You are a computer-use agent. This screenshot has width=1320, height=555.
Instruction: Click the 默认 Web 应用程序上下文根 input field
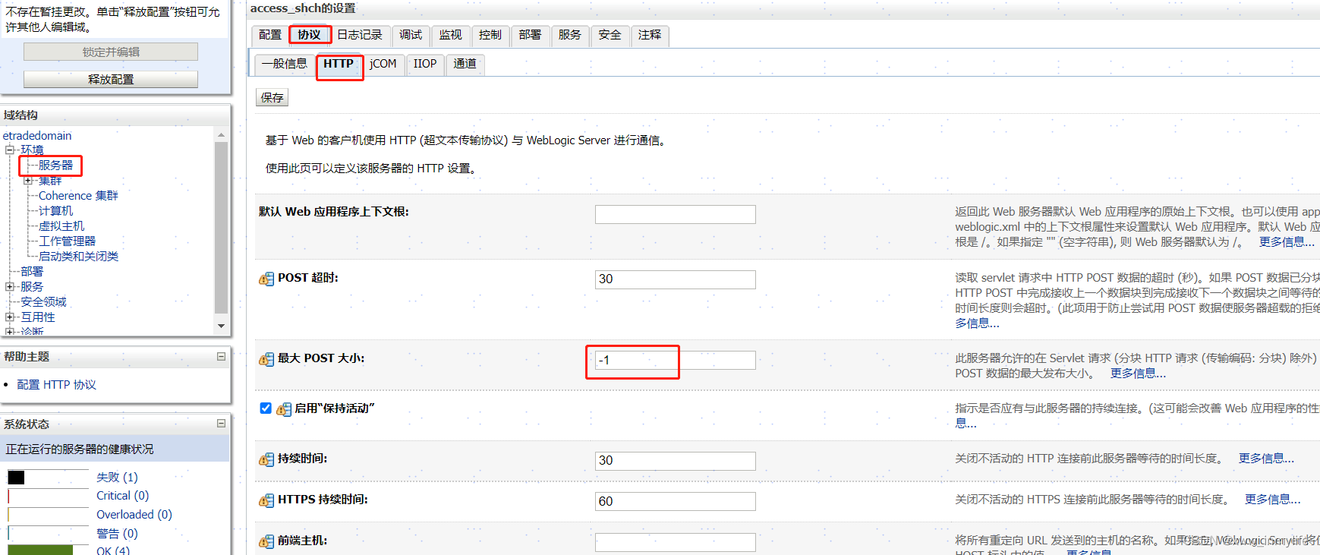pyautogui.click(x=675, y=214)
